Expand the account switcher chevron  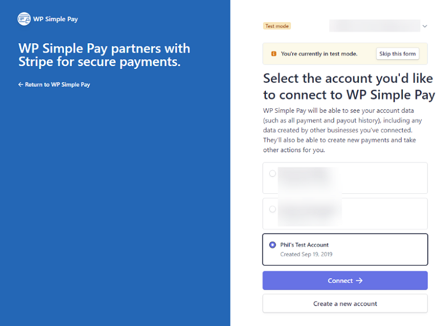424,26
